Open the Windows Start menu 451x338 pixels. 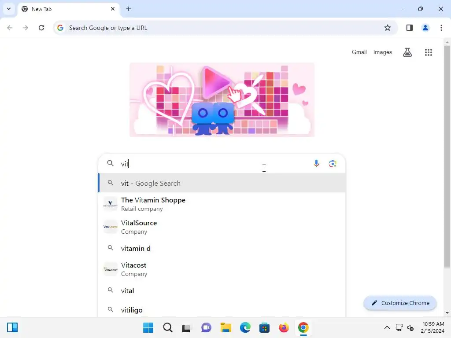[x=148, y=327]
